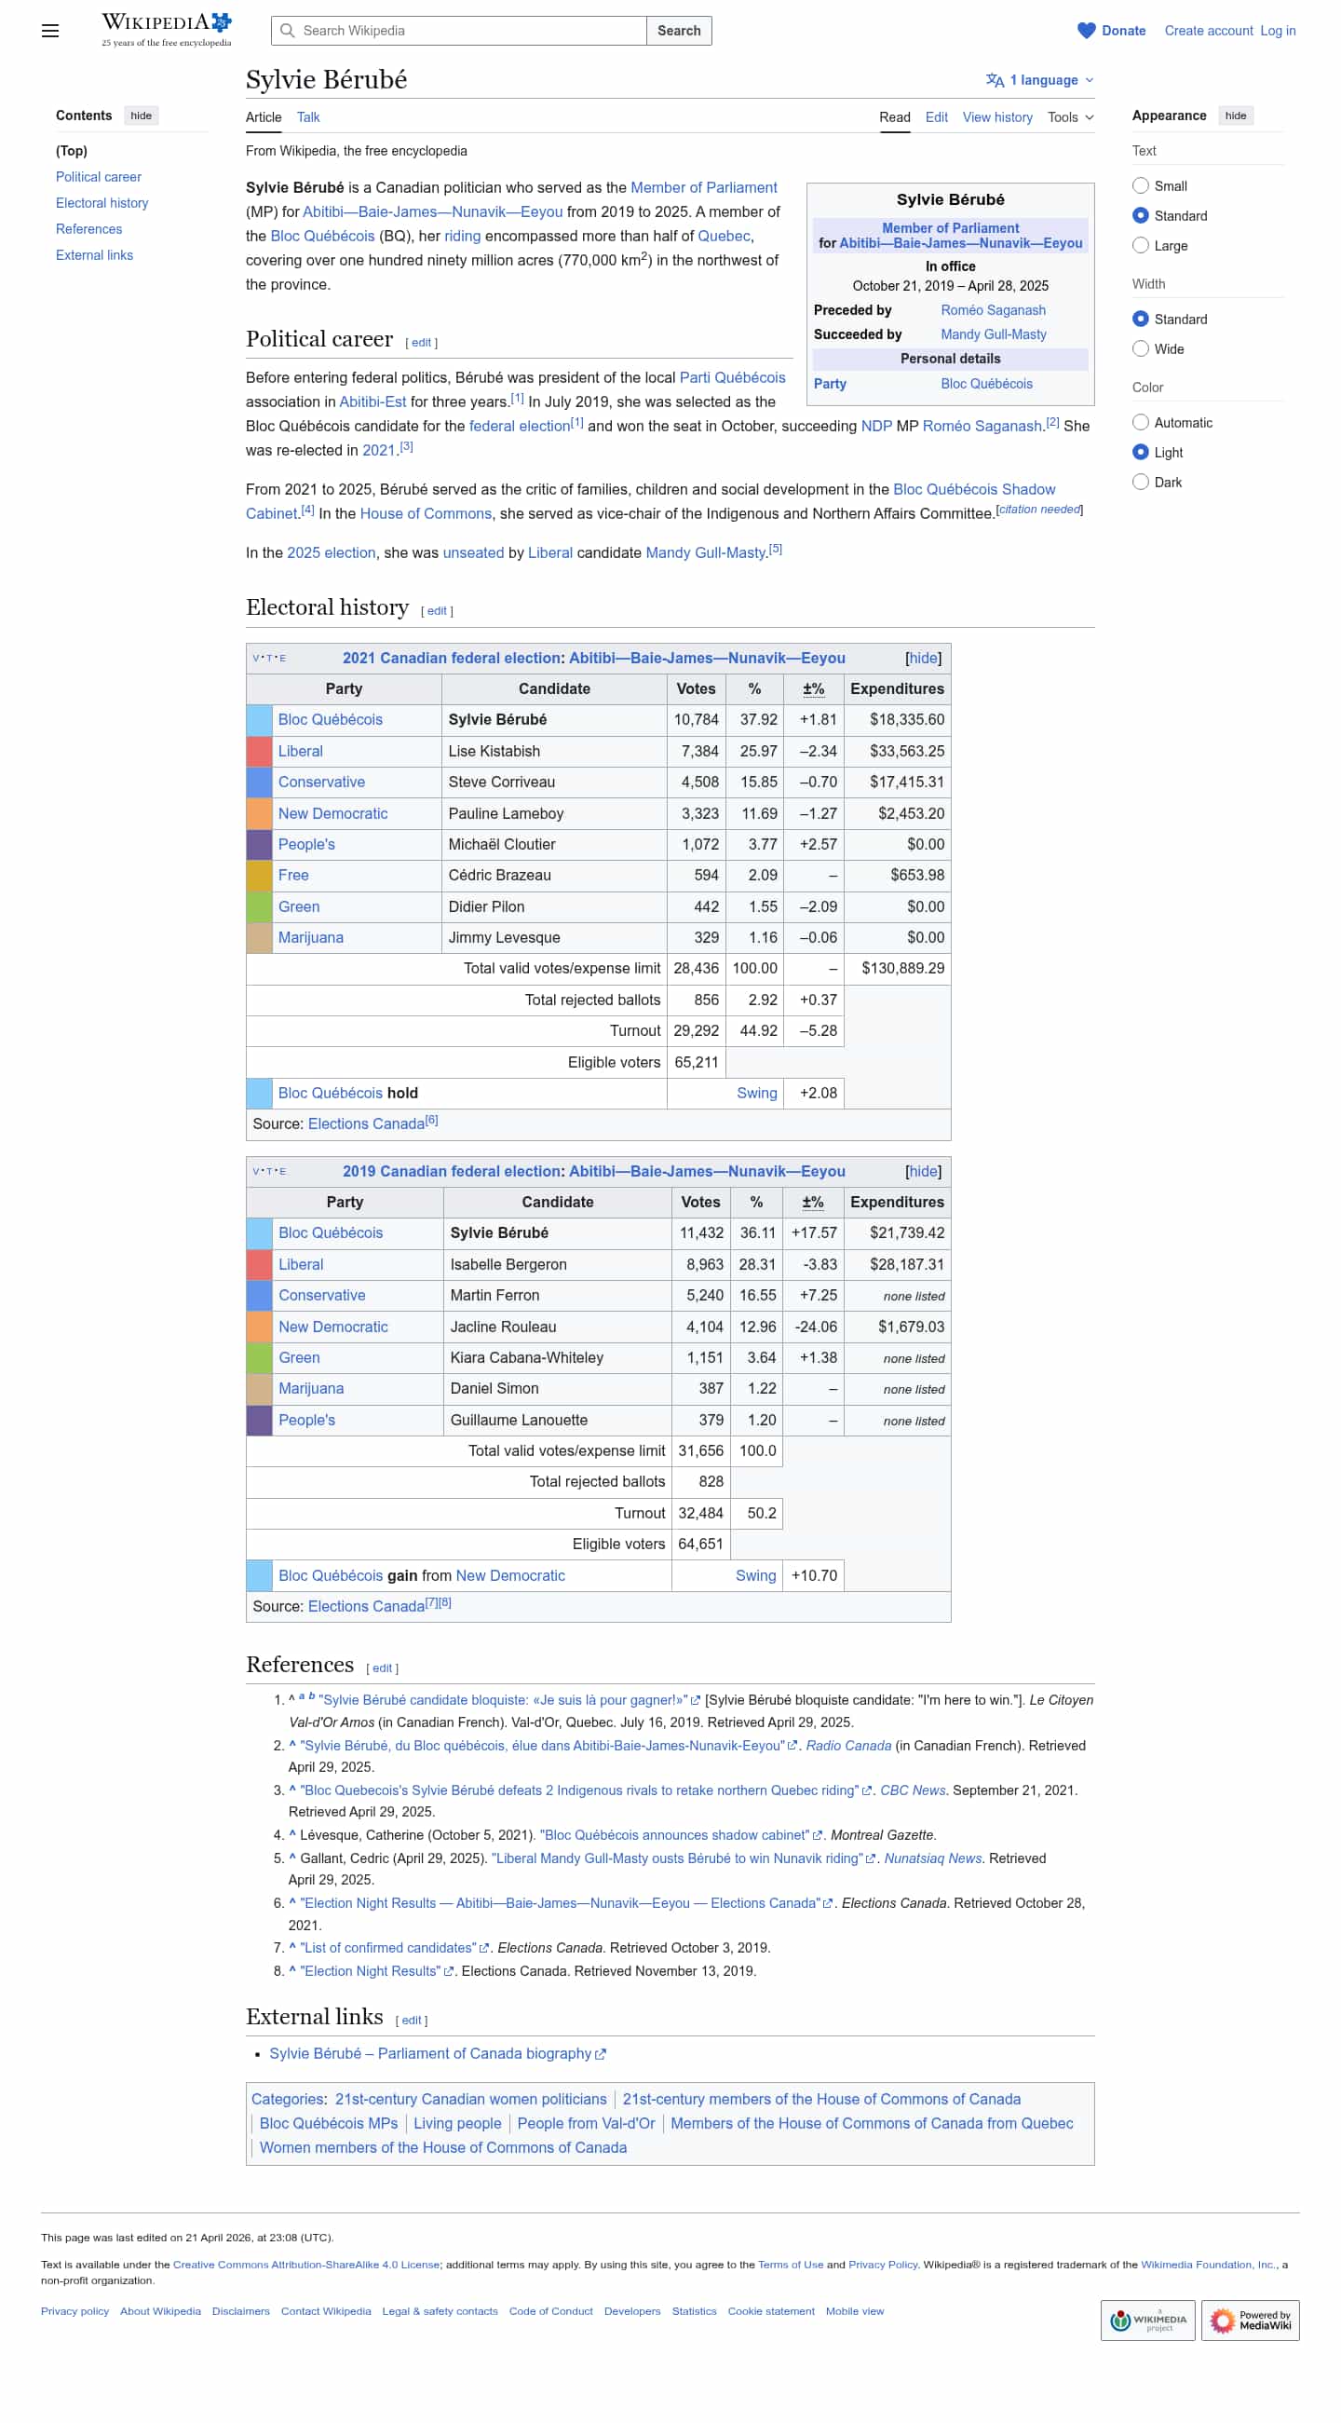Open the View history tab
This screenshot has width=1341, height=2423.
[996, 117]
